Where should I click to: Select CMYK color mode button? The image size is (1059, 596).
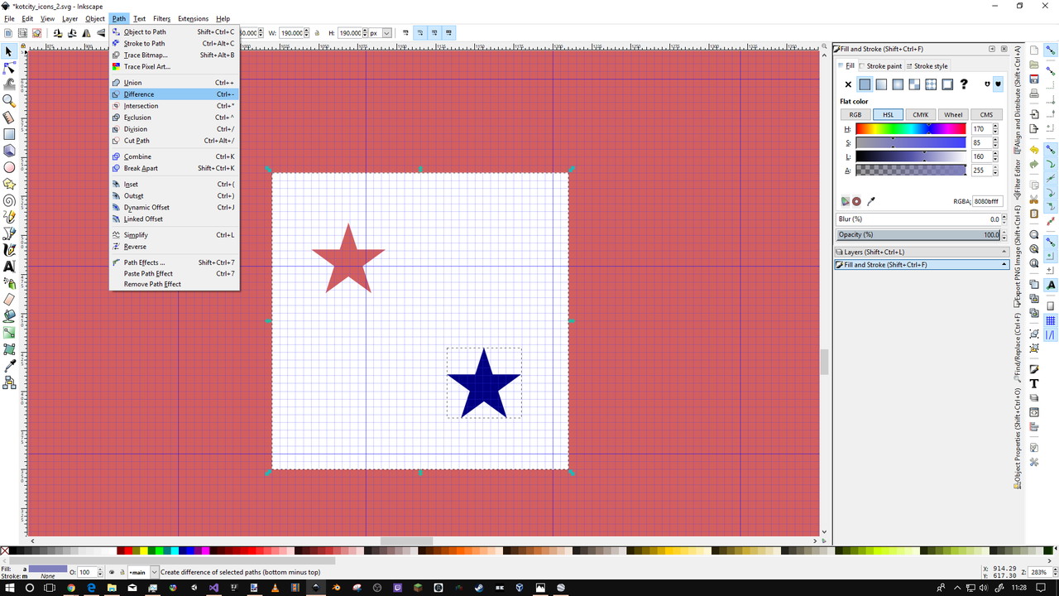pyautogui.click(x=921, y=115)
